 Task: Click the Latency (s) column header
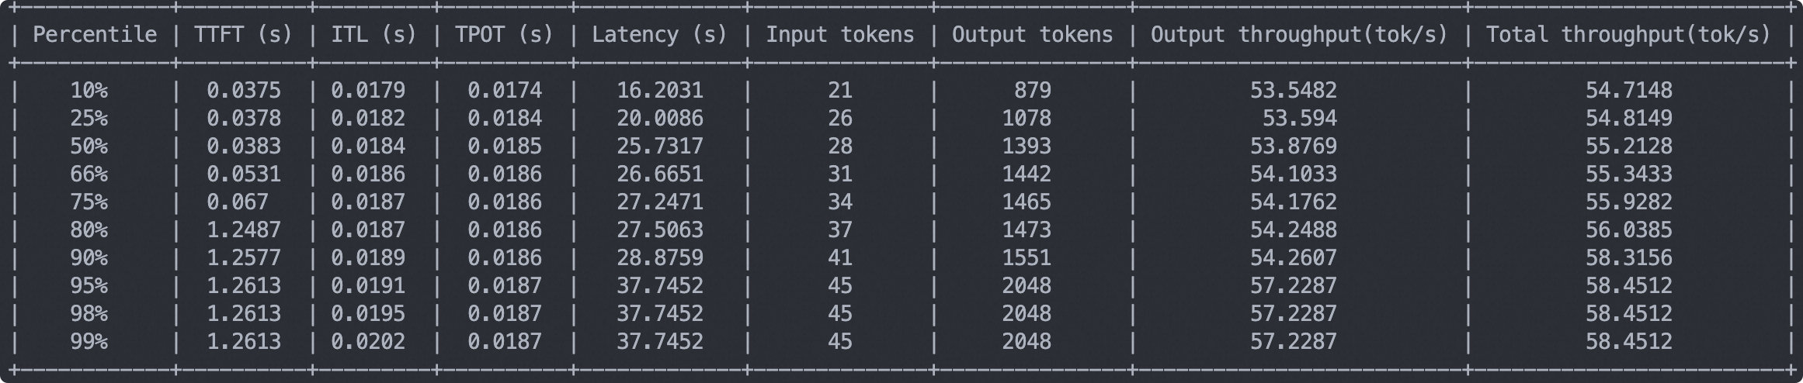pos(659,35)
